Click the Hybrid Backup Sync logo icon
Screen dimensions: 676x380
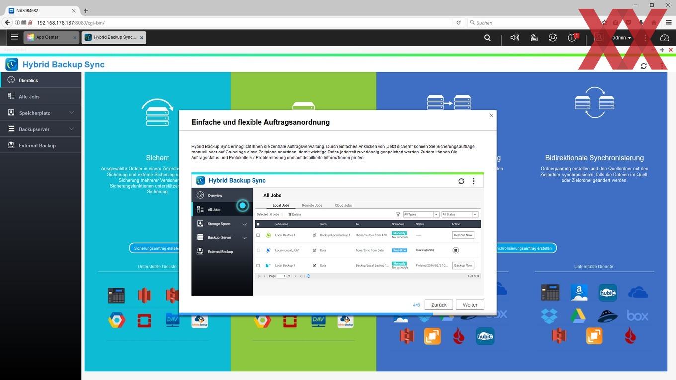12,64
